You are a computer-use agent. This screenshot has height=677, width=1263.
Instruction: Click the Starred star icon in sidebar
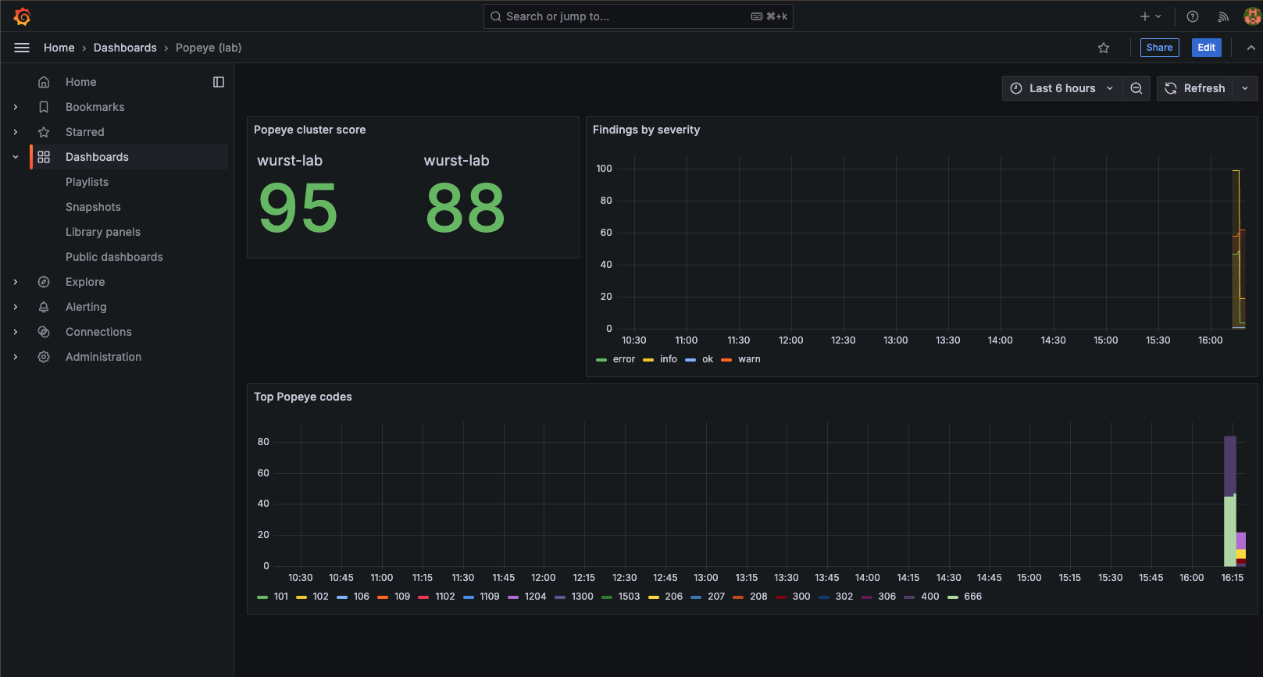[44, 132]
